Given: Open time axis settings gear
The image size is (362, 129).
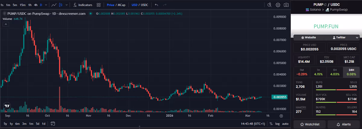Looking at the screenshot, I should tap(281, 115).
